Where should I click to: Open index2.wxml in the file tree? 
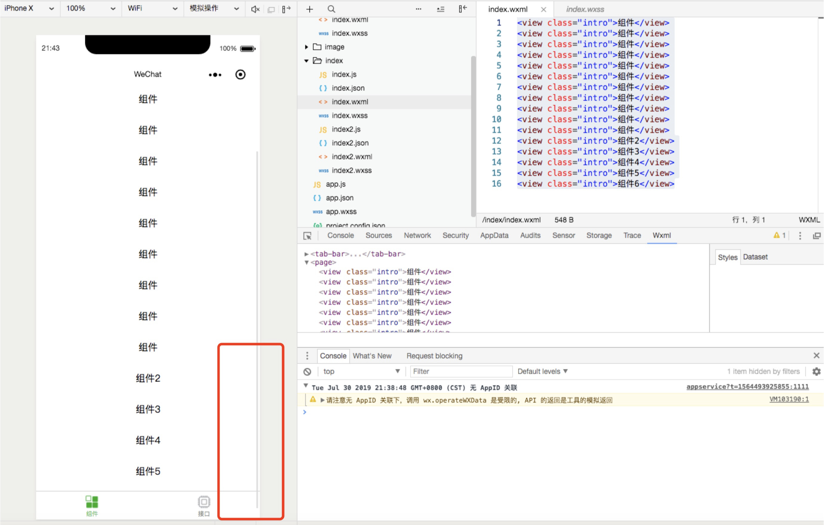351,157
